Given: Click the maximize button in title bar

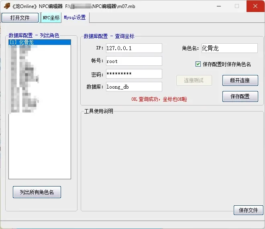Looking at the screenshot, I should [236, 6].
